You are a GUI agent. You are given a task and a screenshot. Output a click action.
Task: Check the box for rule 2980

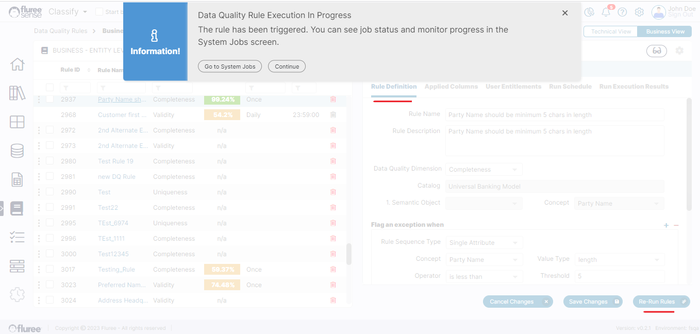pos(50,161)
